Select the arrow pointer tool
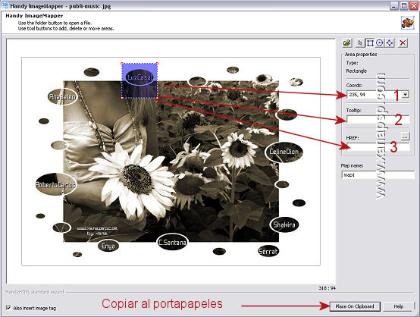This screenshot has width=420, height=317. click(360, 43)
